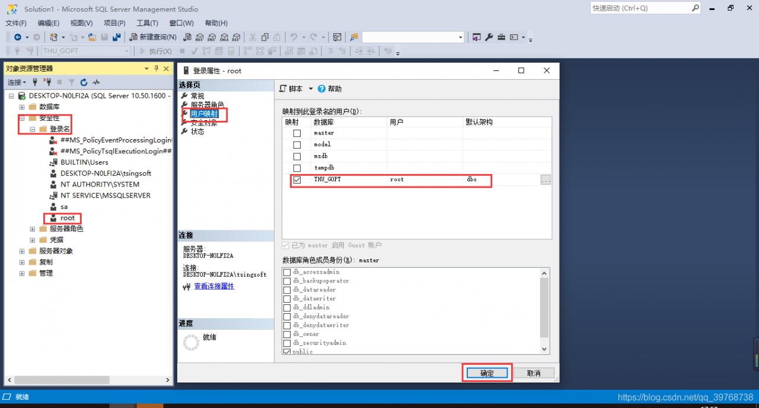
Task: Enable the db_owner role checkbox
Action: pyautogui.click(x=288, y=334)
